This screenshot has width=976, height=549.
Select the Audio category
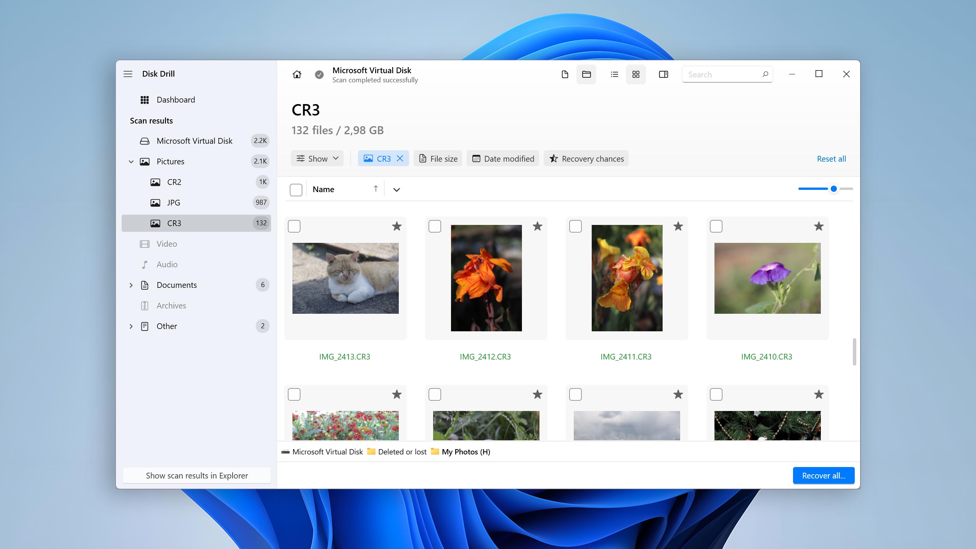(x=196, y=265)
